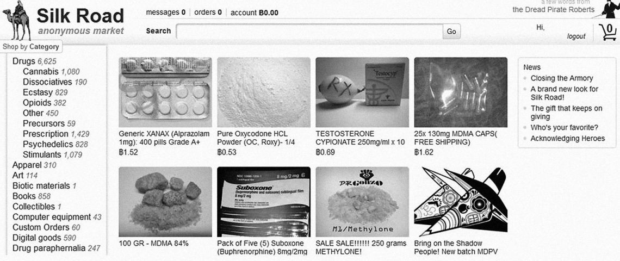Screen dimensions: 620x261
Task: Open the shopping cart icon
Action: (607, 32)
